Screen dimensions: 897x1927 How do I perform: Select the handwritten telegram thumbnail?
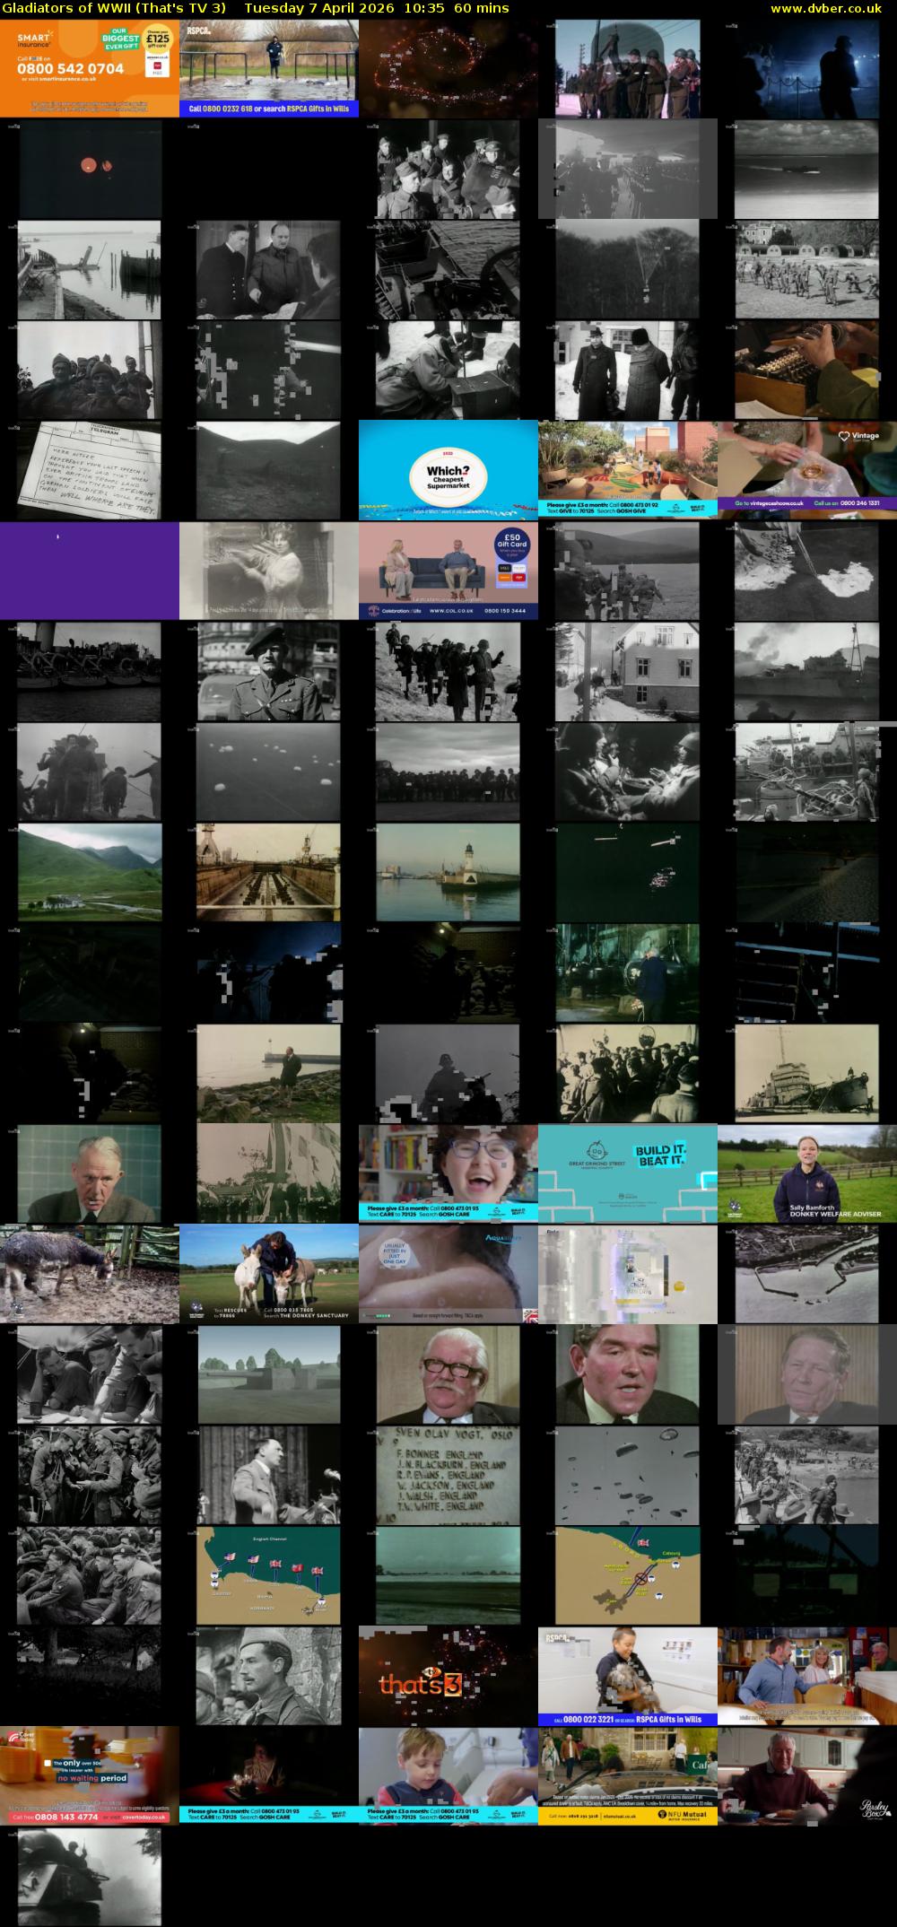click(x=90, y=469)
